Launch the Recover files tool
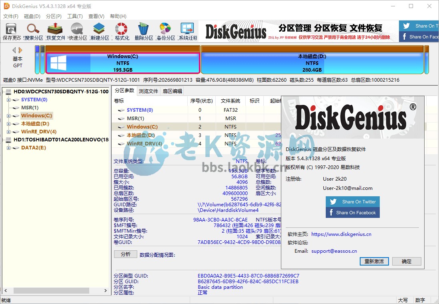Screen dimensions: 439x304 (x=55, y=31)
